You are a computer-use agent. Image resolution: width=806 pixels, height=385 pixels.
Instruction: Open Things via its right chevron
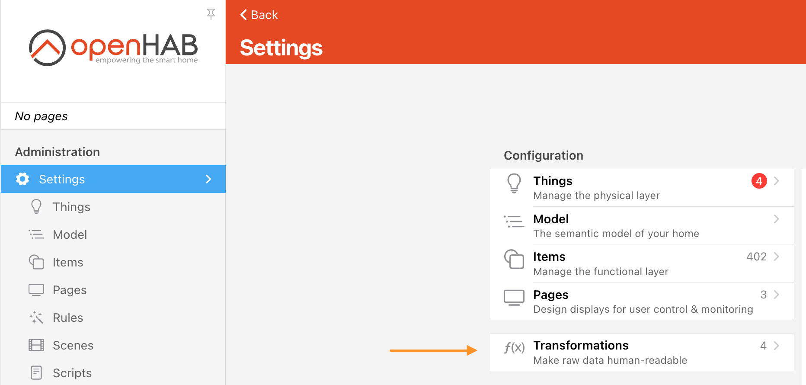point(777,181)
